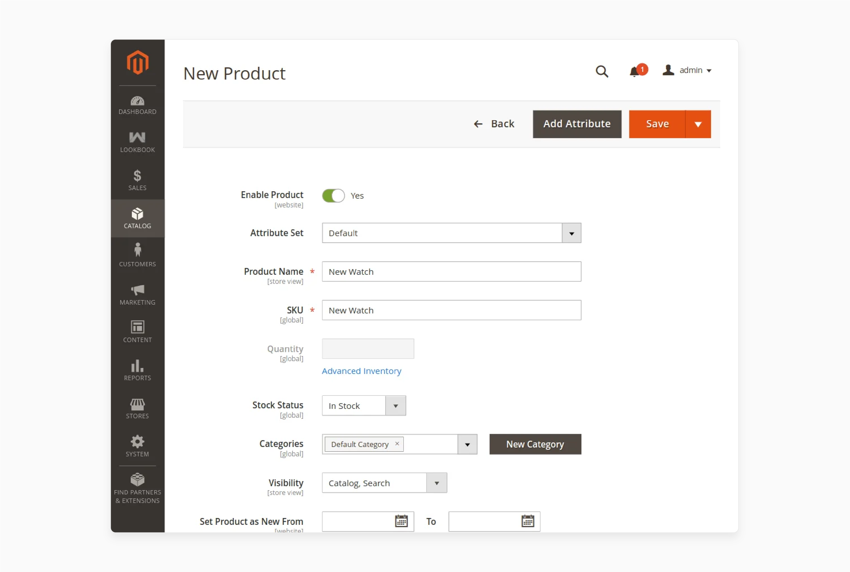This screenshot has width=850, height=572.
Task: Remove the Default Category tag
Action: (397, 444)
